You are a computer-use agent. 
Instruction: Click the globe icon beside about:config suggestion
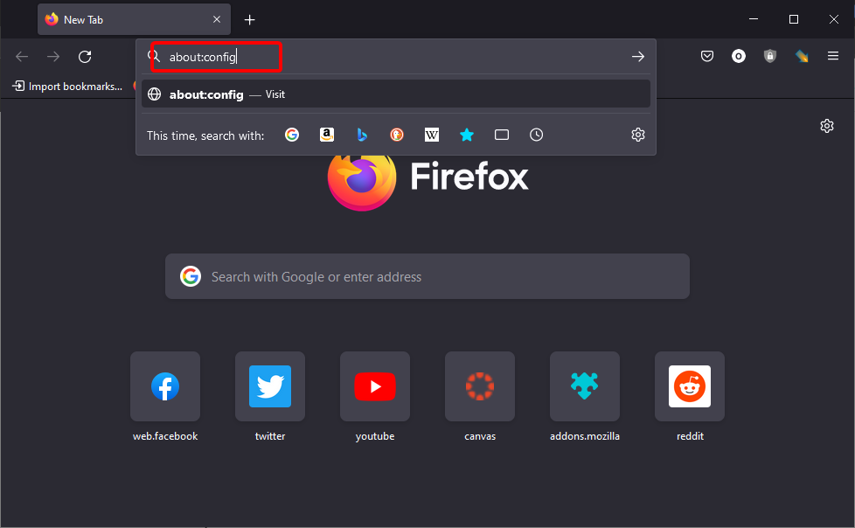(155, 94)
